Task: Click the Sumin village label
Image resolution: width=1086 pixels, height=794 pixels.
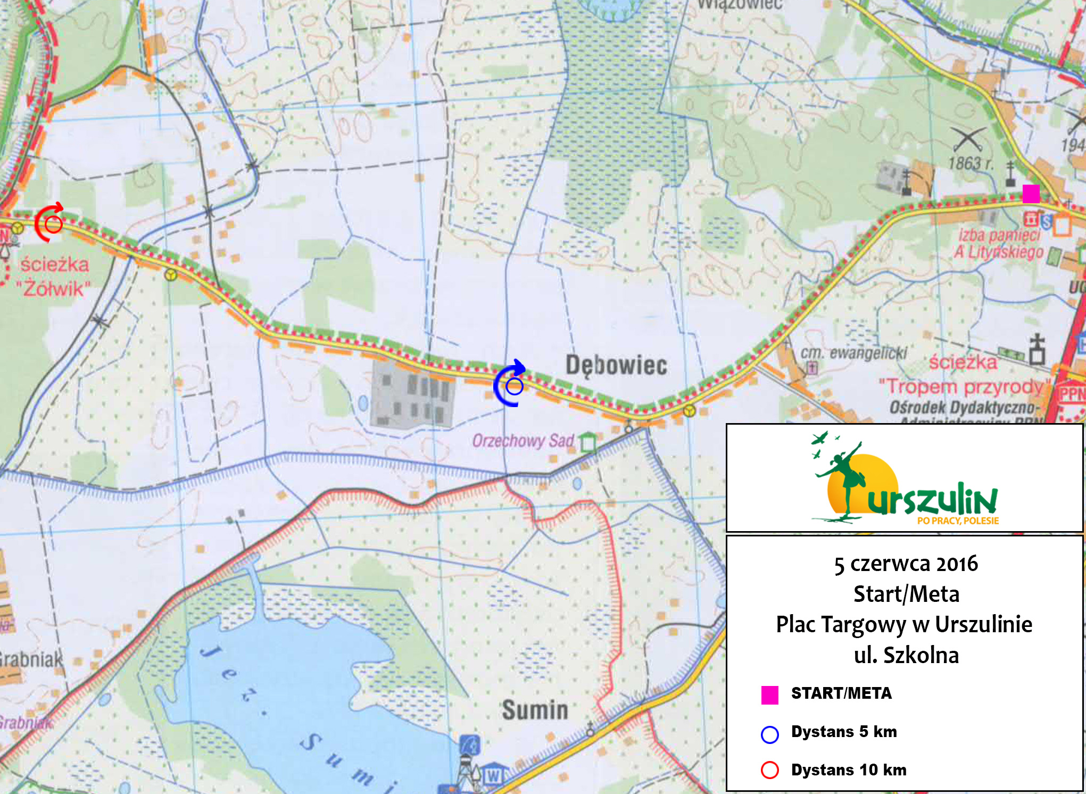Action: 535,710
